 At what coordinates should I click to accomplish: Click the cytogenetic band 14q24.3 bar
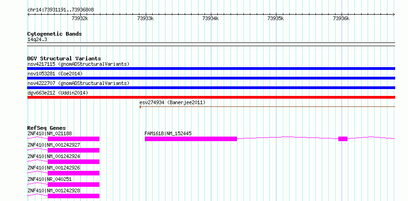[x=211, y=44]
